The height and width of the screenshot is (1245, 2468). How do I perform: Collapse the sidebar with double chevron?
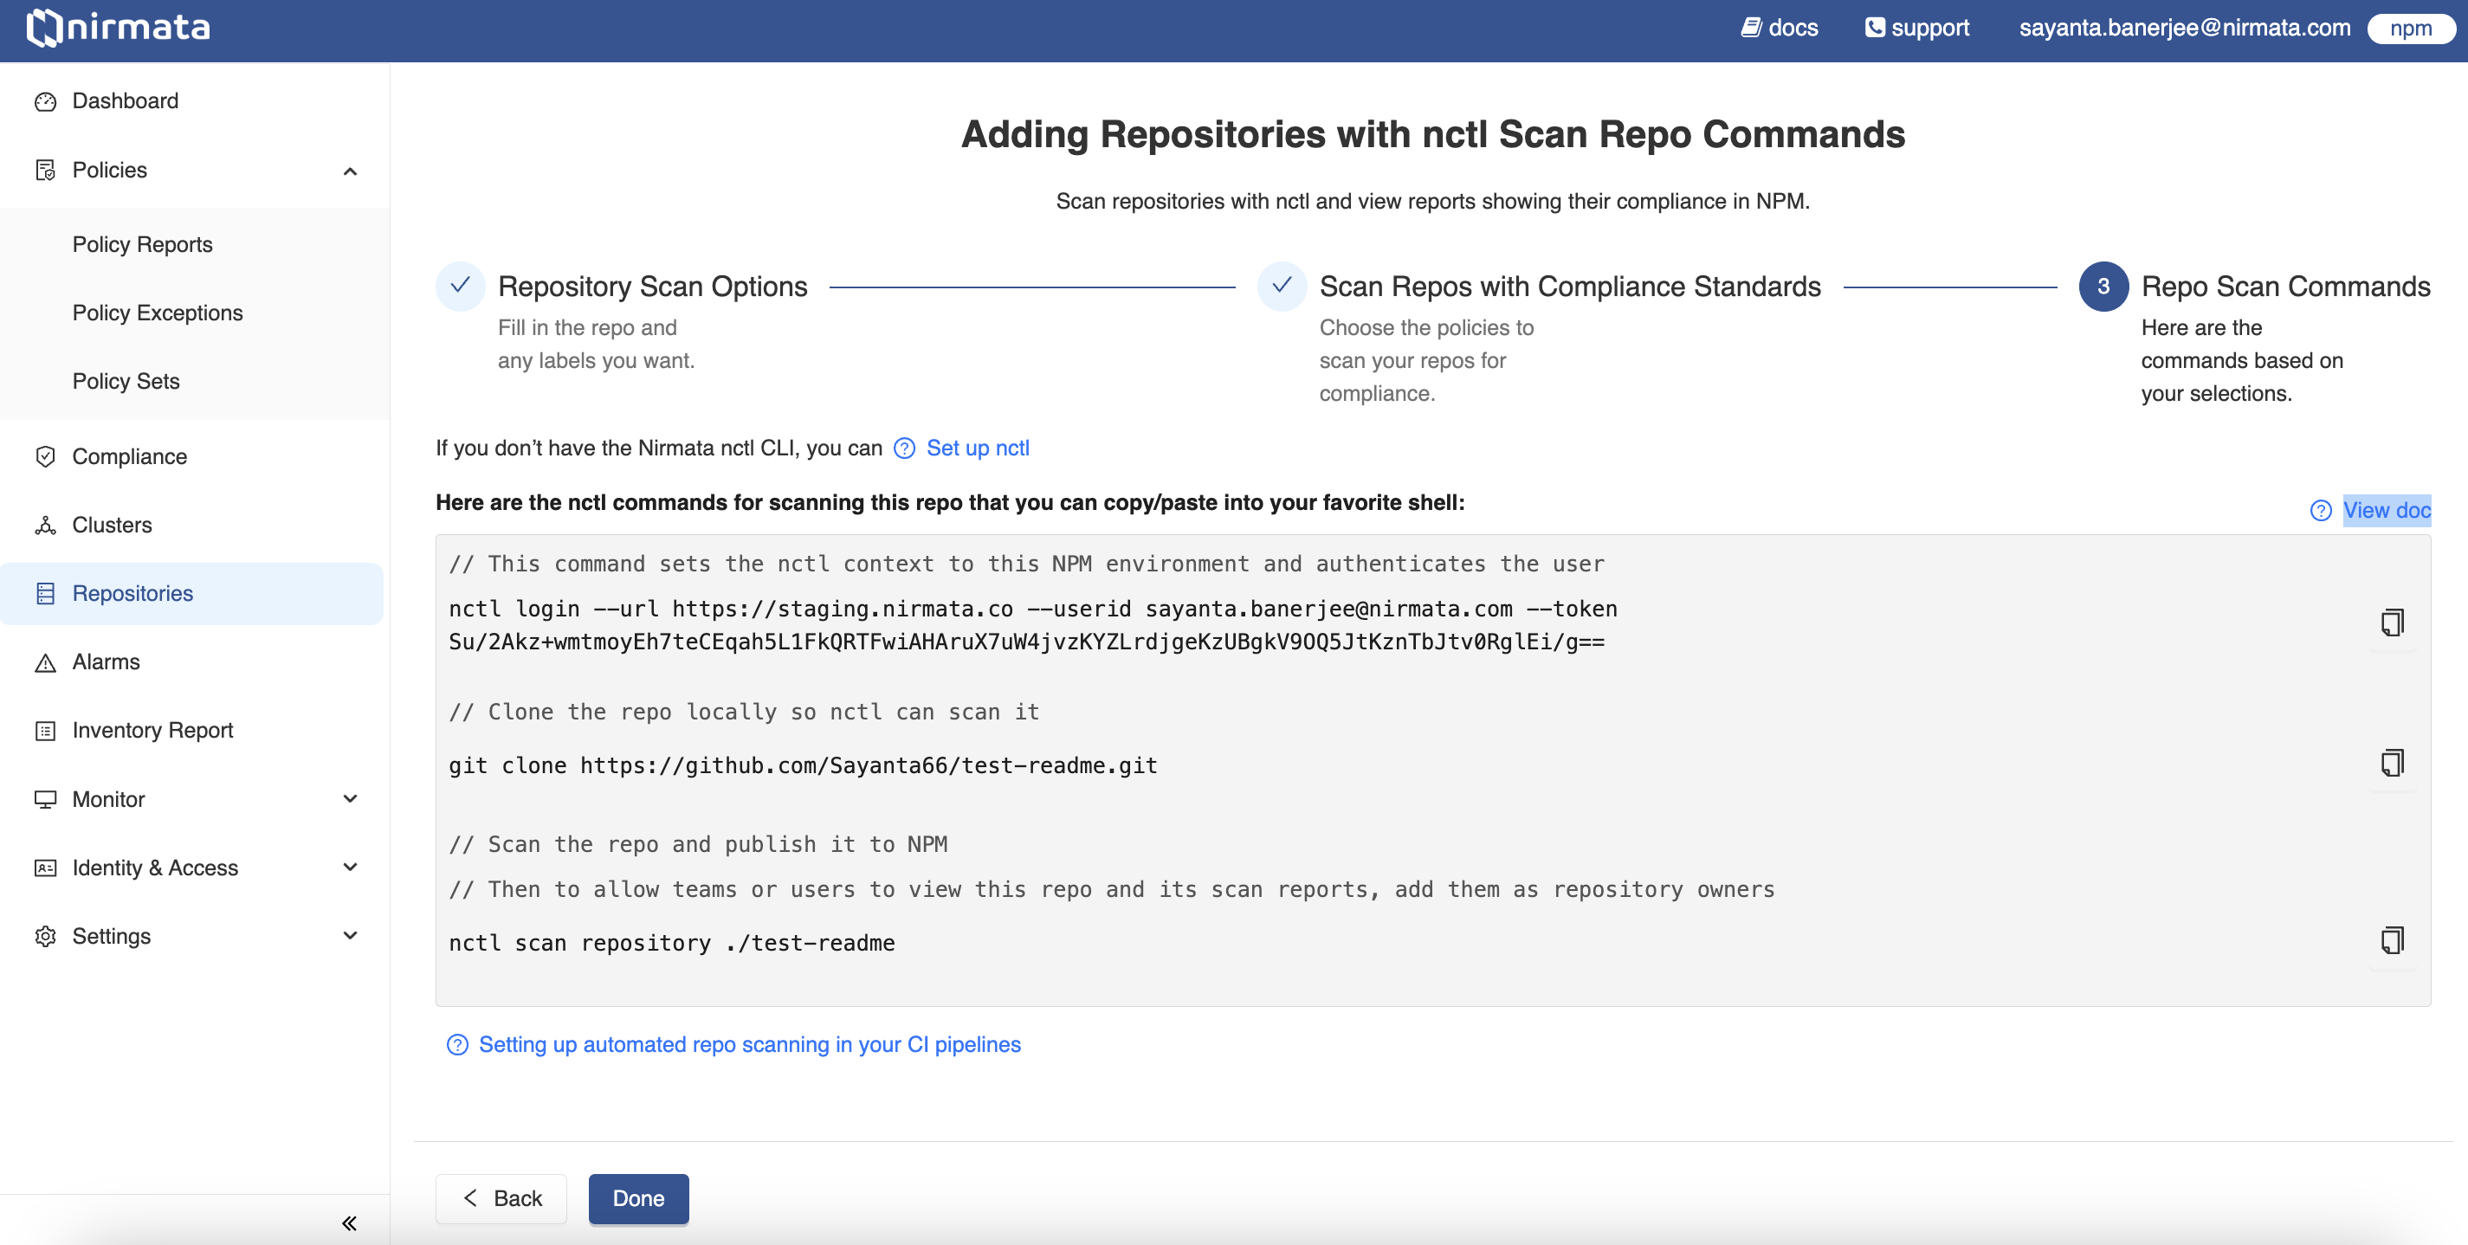coord(349,1223)
